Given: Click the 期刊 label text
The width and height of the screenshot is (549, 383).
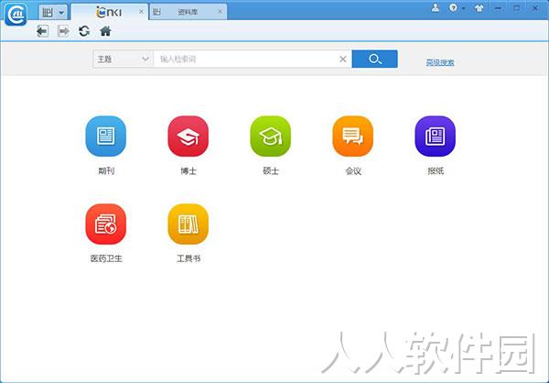Looking at the screenshot, I should (x=106, y=170).
